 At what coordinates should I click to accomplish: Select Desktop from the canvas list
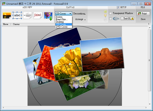coord(63,22)
